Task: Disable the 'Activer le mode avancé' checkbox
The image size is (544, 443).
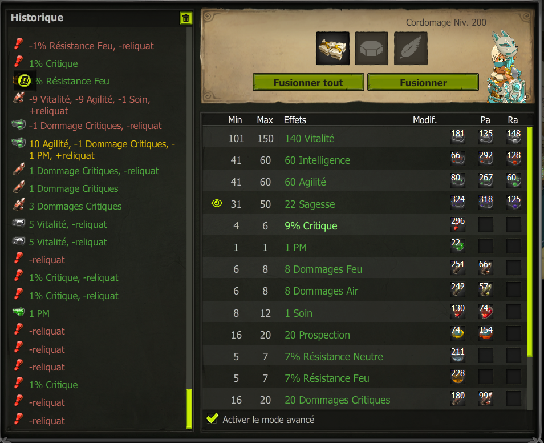Action: 212,418
